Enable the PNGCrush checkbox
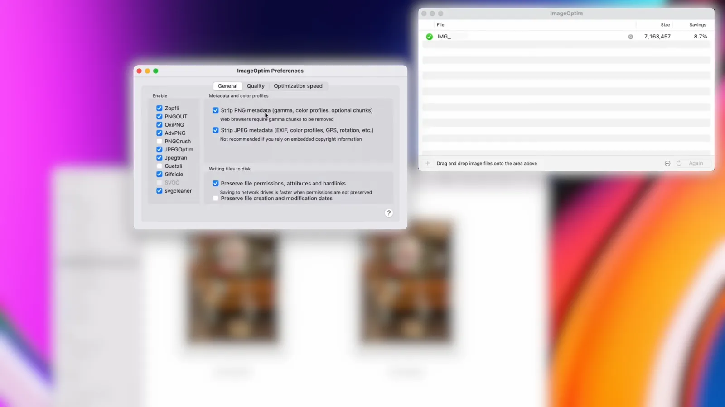 [159, 141]
